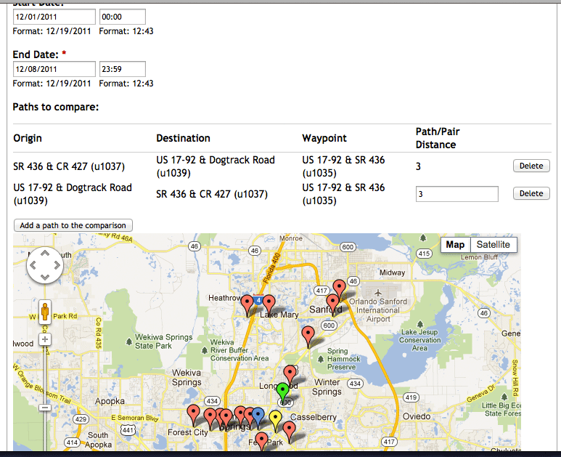Pan the map left with arrow control
Image resolution: width=561 pixels, height=457 pixels.
point(33,267)
